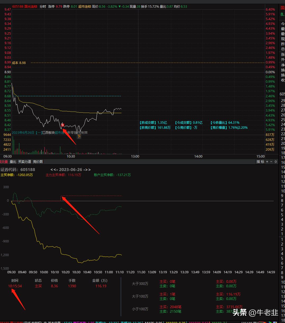Go to next date with ->> arrow

click(x=87, y=170)
